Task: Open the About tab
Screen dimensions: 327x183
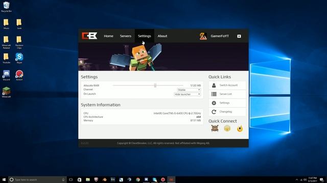Action: tap(162, 36)
